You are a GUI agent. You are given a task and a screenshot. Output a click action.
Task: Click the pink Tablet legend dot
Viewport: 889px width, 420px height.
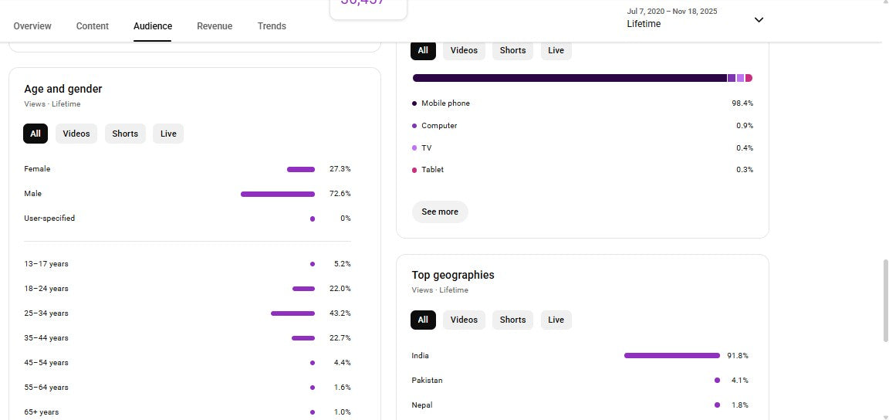pyautogui.click(x=414, y=170)
